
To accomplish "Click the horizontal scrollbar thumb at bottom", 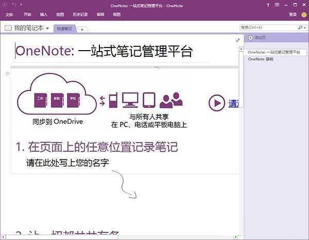I will 62,236.
